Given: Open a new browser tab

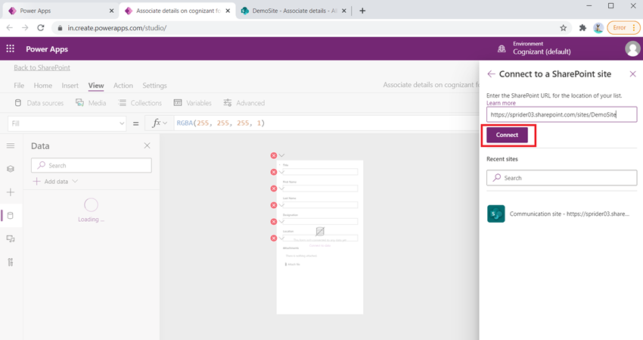Looking at the screenshot, I should tap(362, 11).
